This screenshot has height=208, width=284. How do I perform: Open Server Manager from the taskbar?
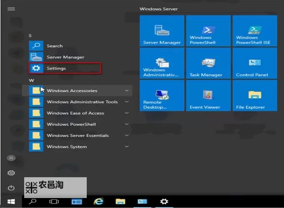[x=76, y=201]
